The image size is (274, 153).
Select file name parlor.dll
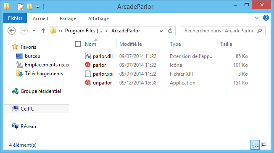(x=103, y=56)
